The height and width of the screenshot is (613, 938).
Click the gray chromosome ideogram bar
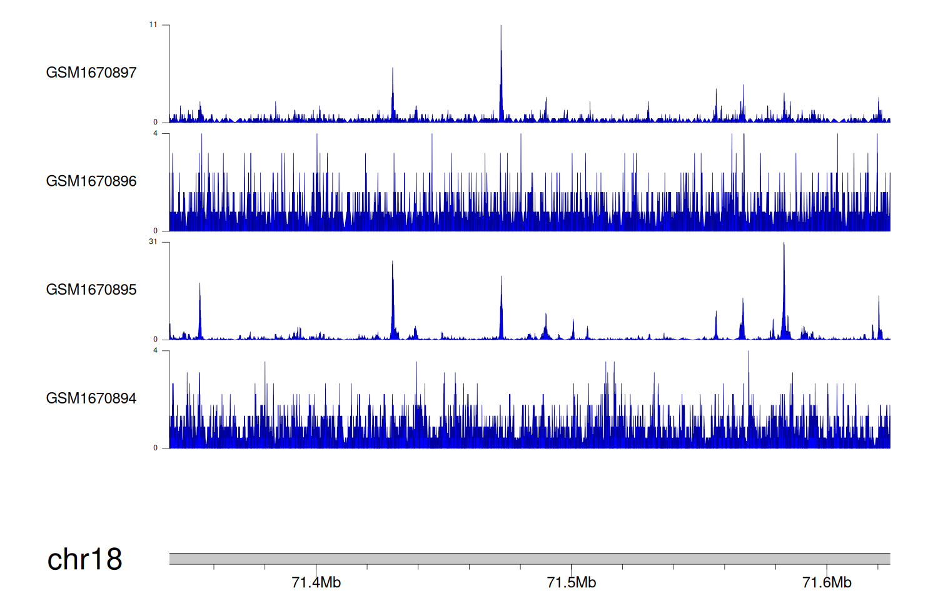pos(529,559)
